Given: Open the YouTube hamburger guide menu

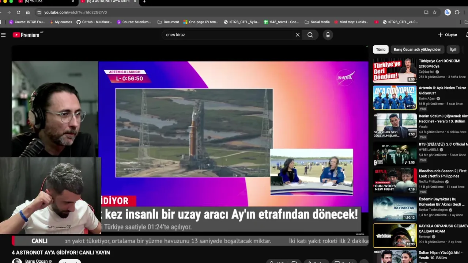Looking at the screenshot, I should (x=3, y=35).
